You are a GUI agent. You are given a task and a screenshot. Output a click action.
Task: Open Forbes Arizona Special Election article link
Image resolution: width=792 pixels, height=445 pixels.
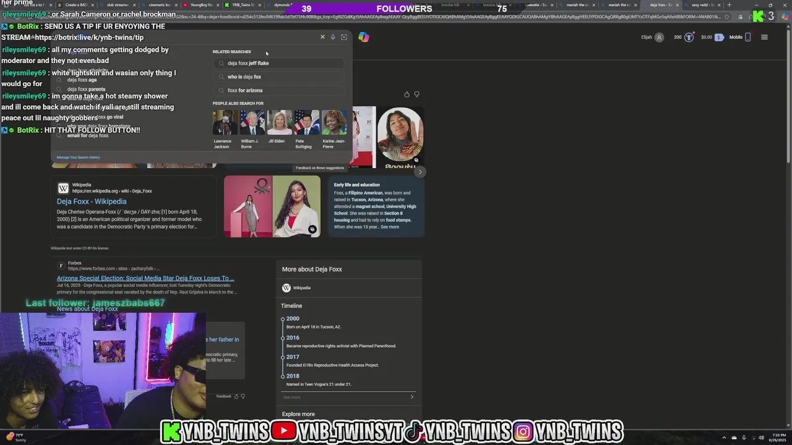145,279
